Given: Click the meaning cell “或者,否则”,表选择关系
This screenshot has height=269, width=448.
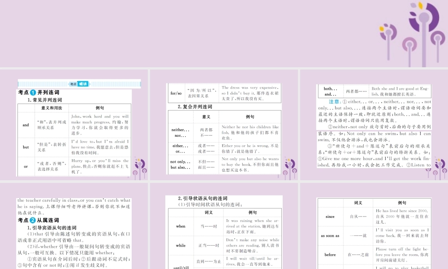Looking at the screenshot, I should [x=52, y=166].
